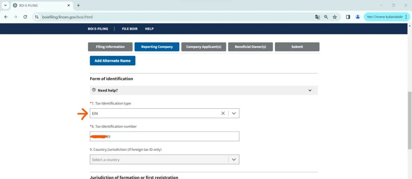The height and width of the screenshot is (179, 412).
Task: Toggle the browser side panel icon
Action: [x=348, y=17]
